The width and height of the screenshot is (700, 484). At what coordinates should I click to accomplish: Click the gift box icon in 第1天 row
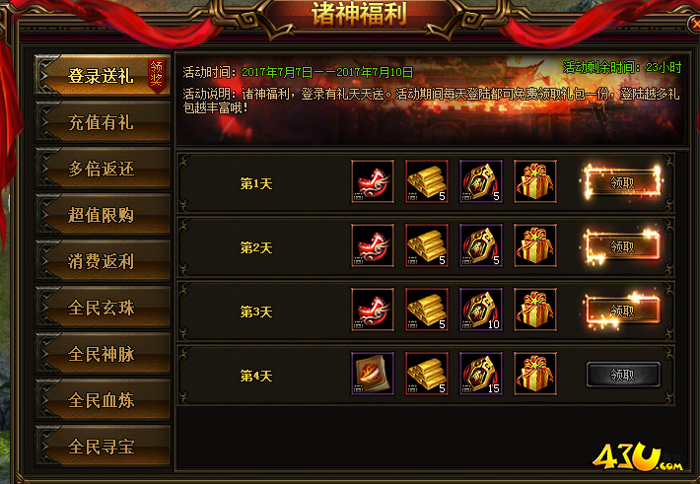(x=535, y=181)
